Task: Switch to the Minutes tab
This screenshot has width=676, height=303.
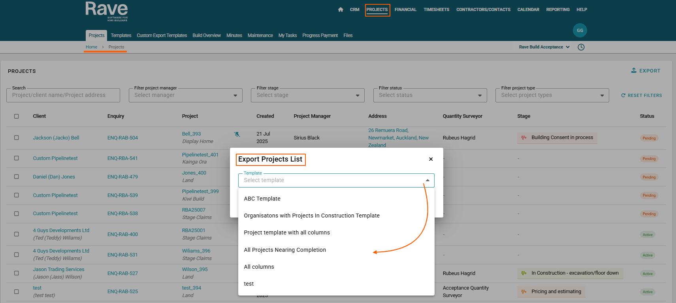Action: pyautogui.click(x=234, y=35)
